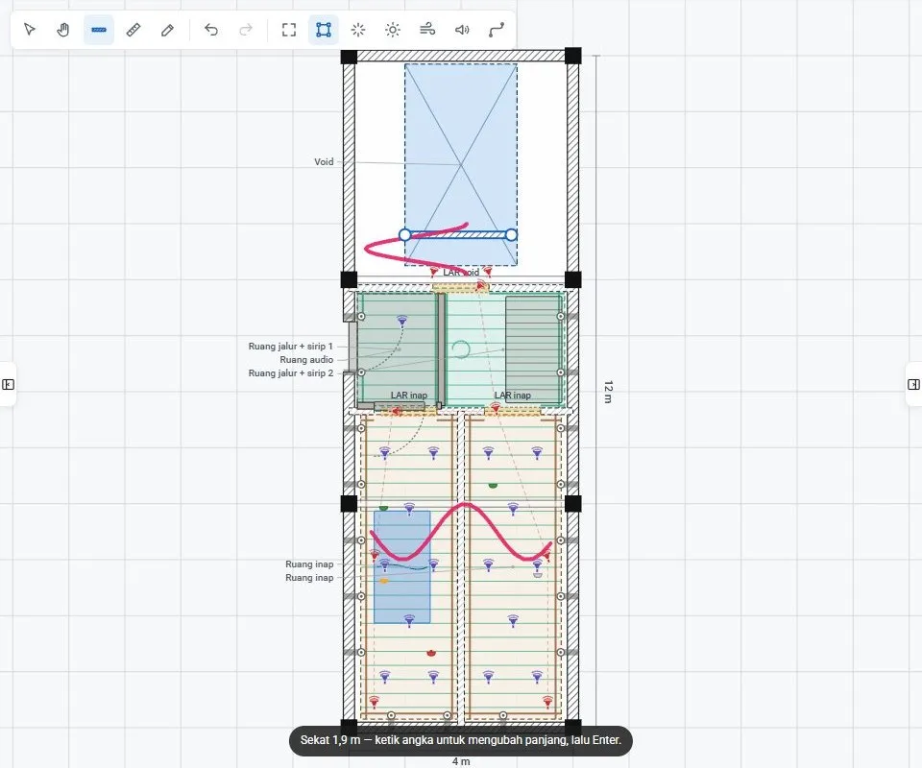The height and width of the screenshot is (768, 922).
Task: Click the dark red marker in left Ruang inap
Action: click(x=431, y=653)
